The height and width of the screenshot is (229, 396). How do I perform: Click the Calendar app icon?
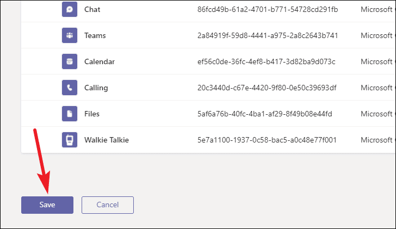pos(70,62)
